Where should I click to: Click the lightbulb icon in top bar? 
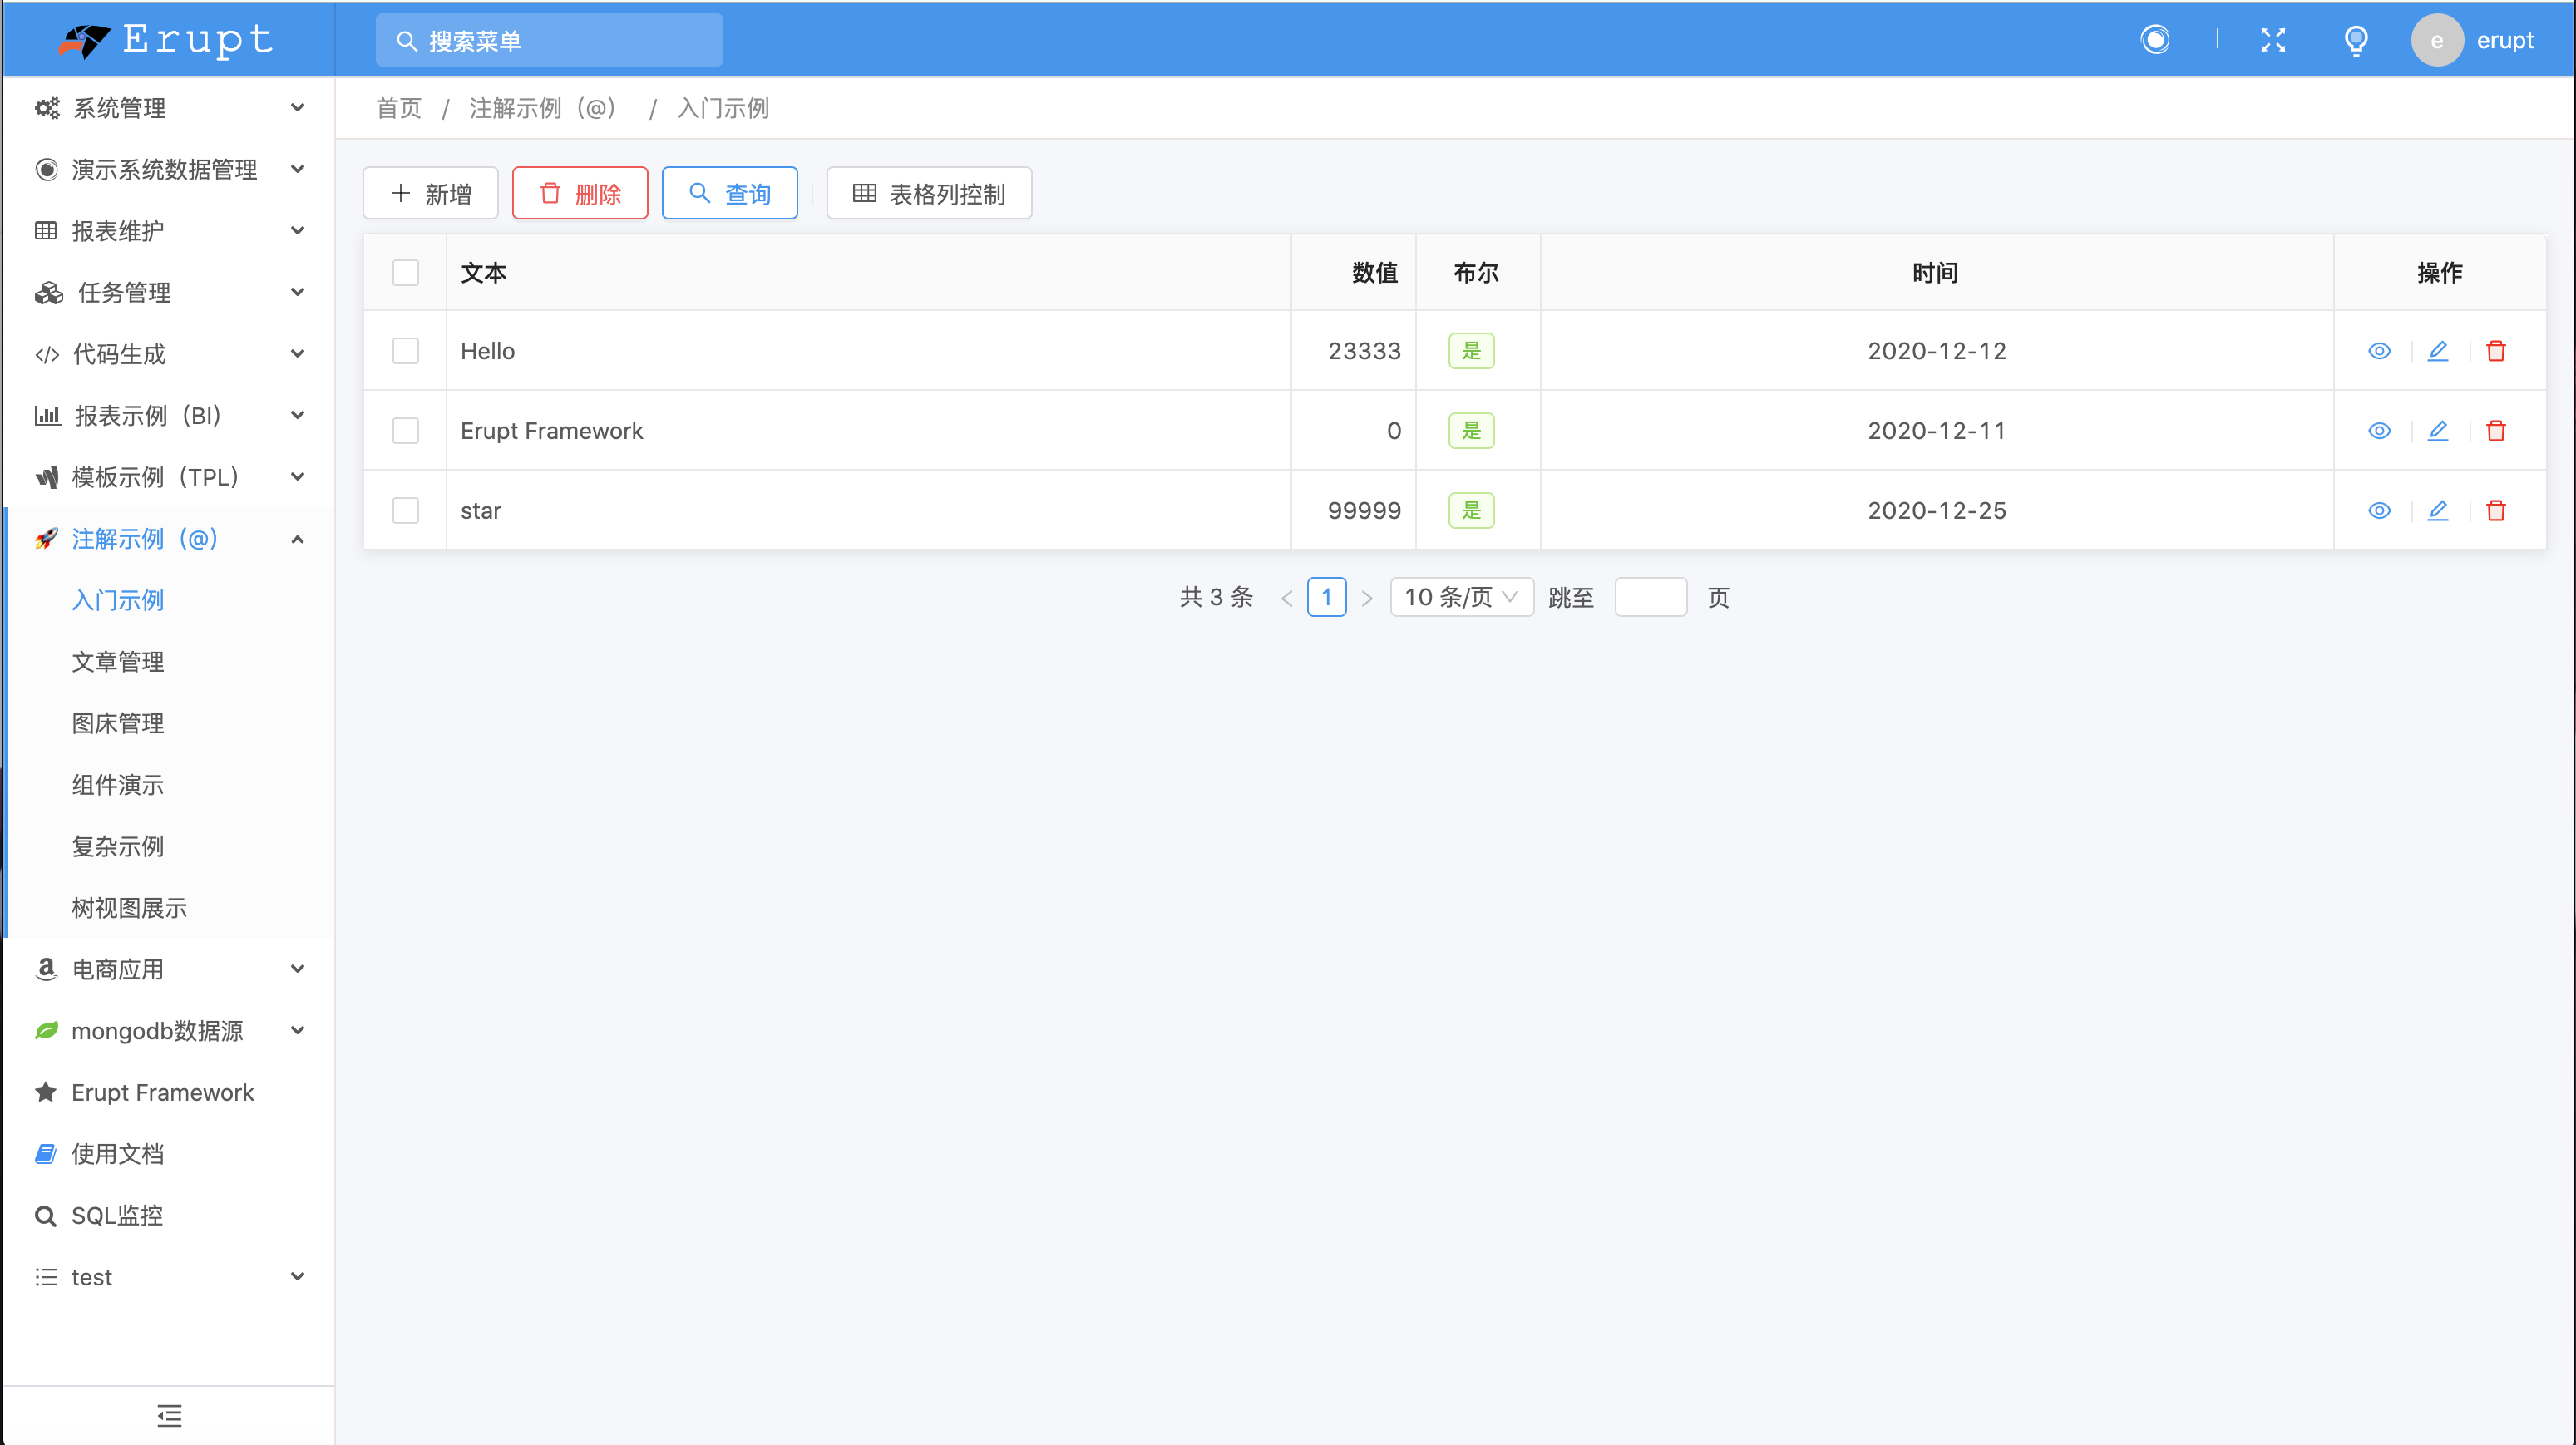[2355, 40]
